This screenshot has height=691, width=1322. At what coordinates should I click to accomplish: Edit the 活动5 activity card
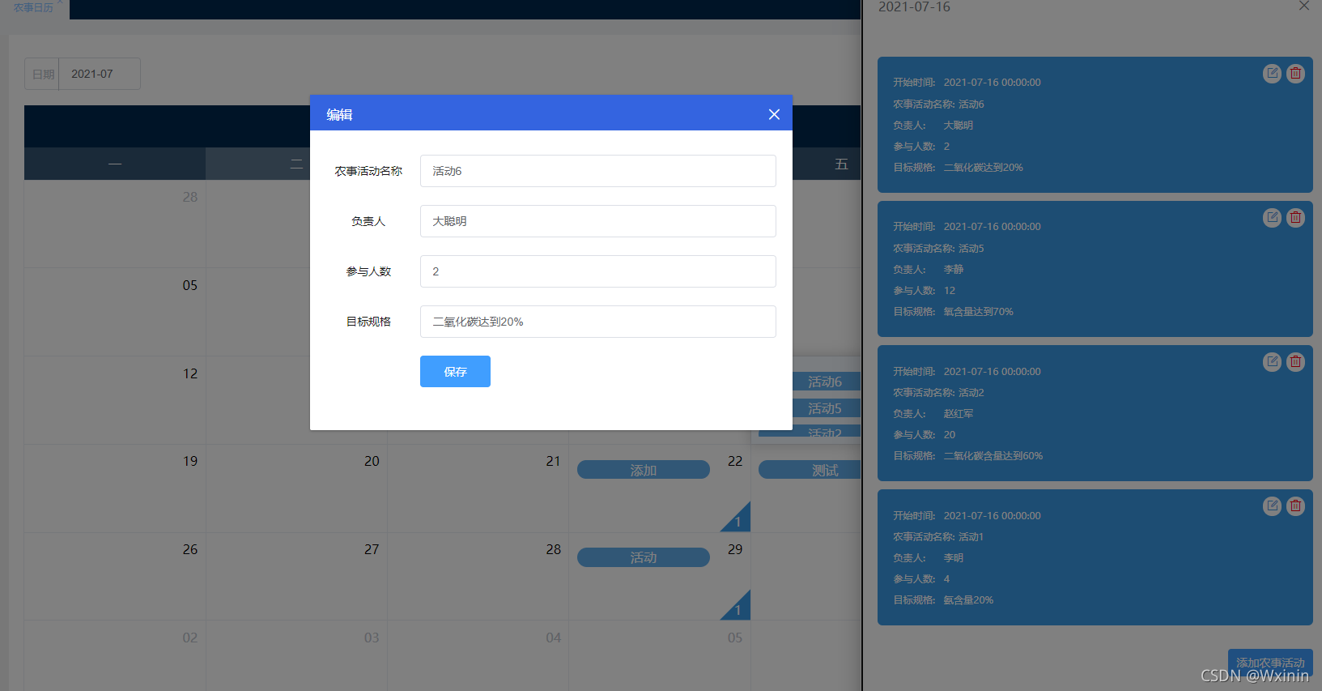point(1272,218)
